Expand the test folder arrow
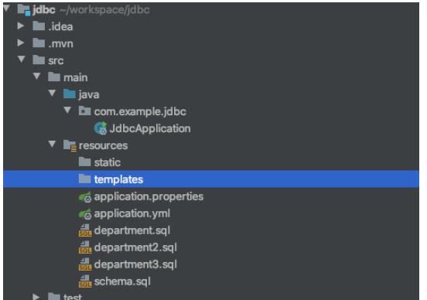 click(36, 296)
